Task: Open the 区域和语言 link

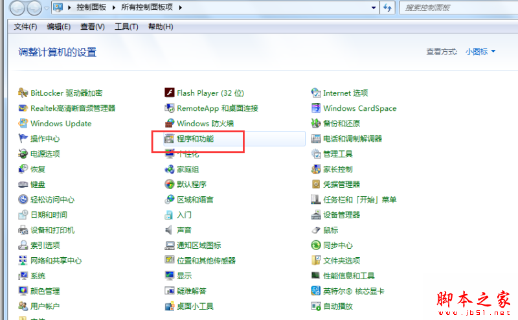Action: [196, 200]
